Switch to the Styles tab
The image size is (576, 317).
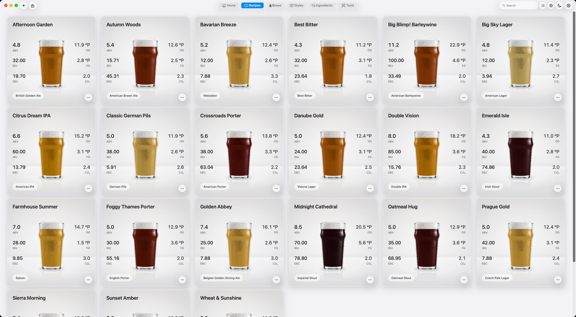click(297, 5)
